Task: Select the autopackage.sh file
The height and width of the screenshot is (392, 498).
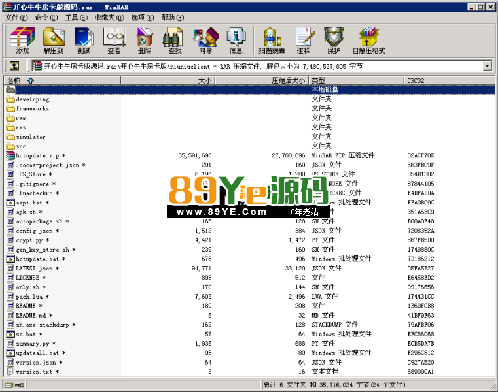Action: [x=38, y=221]
